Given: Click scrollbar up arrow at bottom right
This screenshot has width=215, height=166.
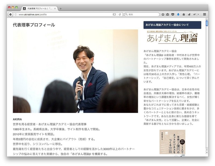Looking at the screenshot, I should click(207, 150).
